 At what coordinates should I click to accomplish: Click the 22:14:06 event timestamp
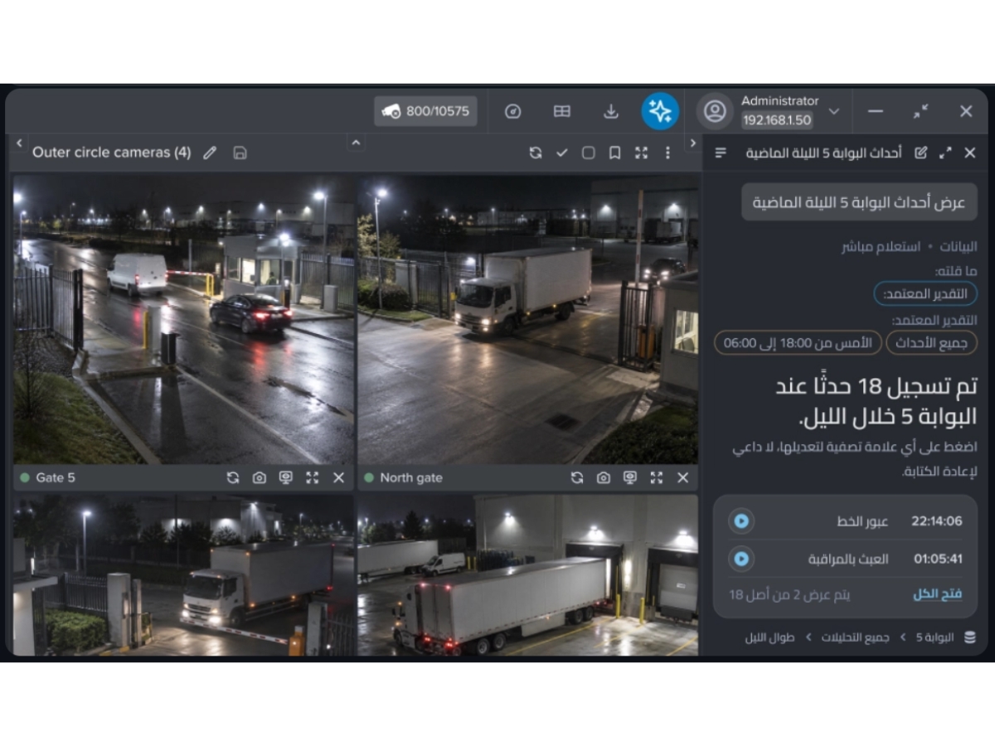937,521
